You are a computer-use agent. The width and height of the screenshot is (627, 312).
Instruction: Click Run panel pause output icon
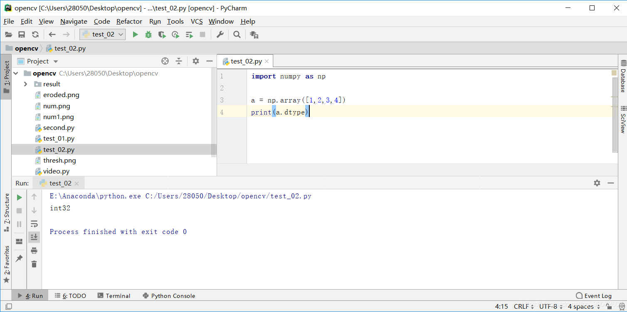19,224
